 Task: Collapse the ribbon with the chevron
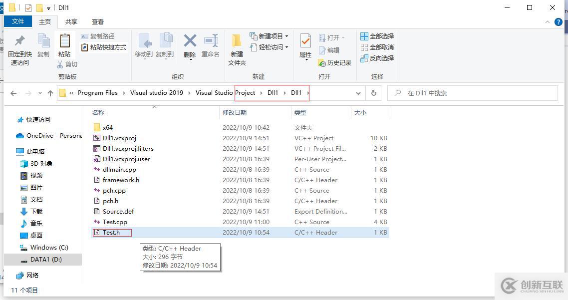pos(548,22)
